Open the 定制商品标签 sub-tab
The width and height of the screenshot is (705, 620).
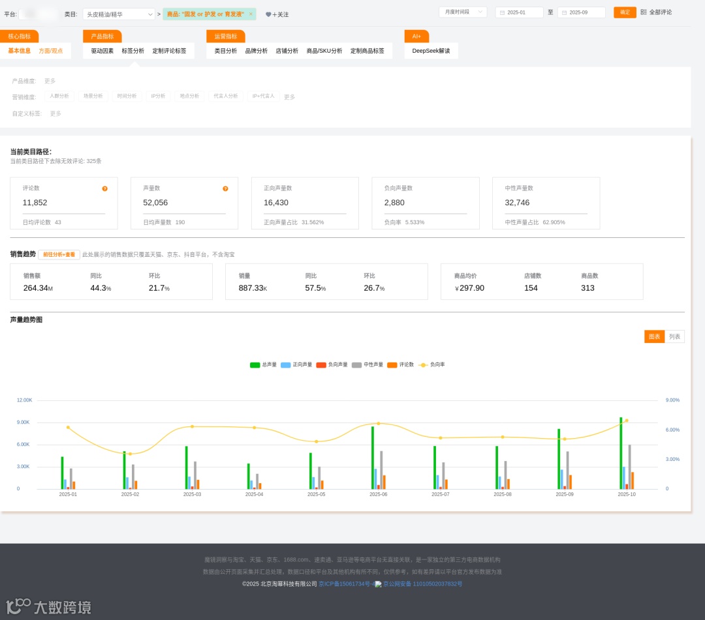pyautogui.click(x=368, y=51)
